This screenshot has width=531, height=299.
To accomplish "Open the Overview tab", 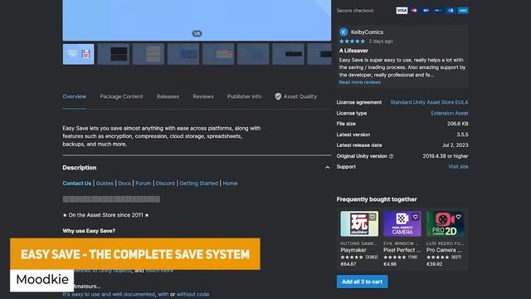I will coord(74,96).
